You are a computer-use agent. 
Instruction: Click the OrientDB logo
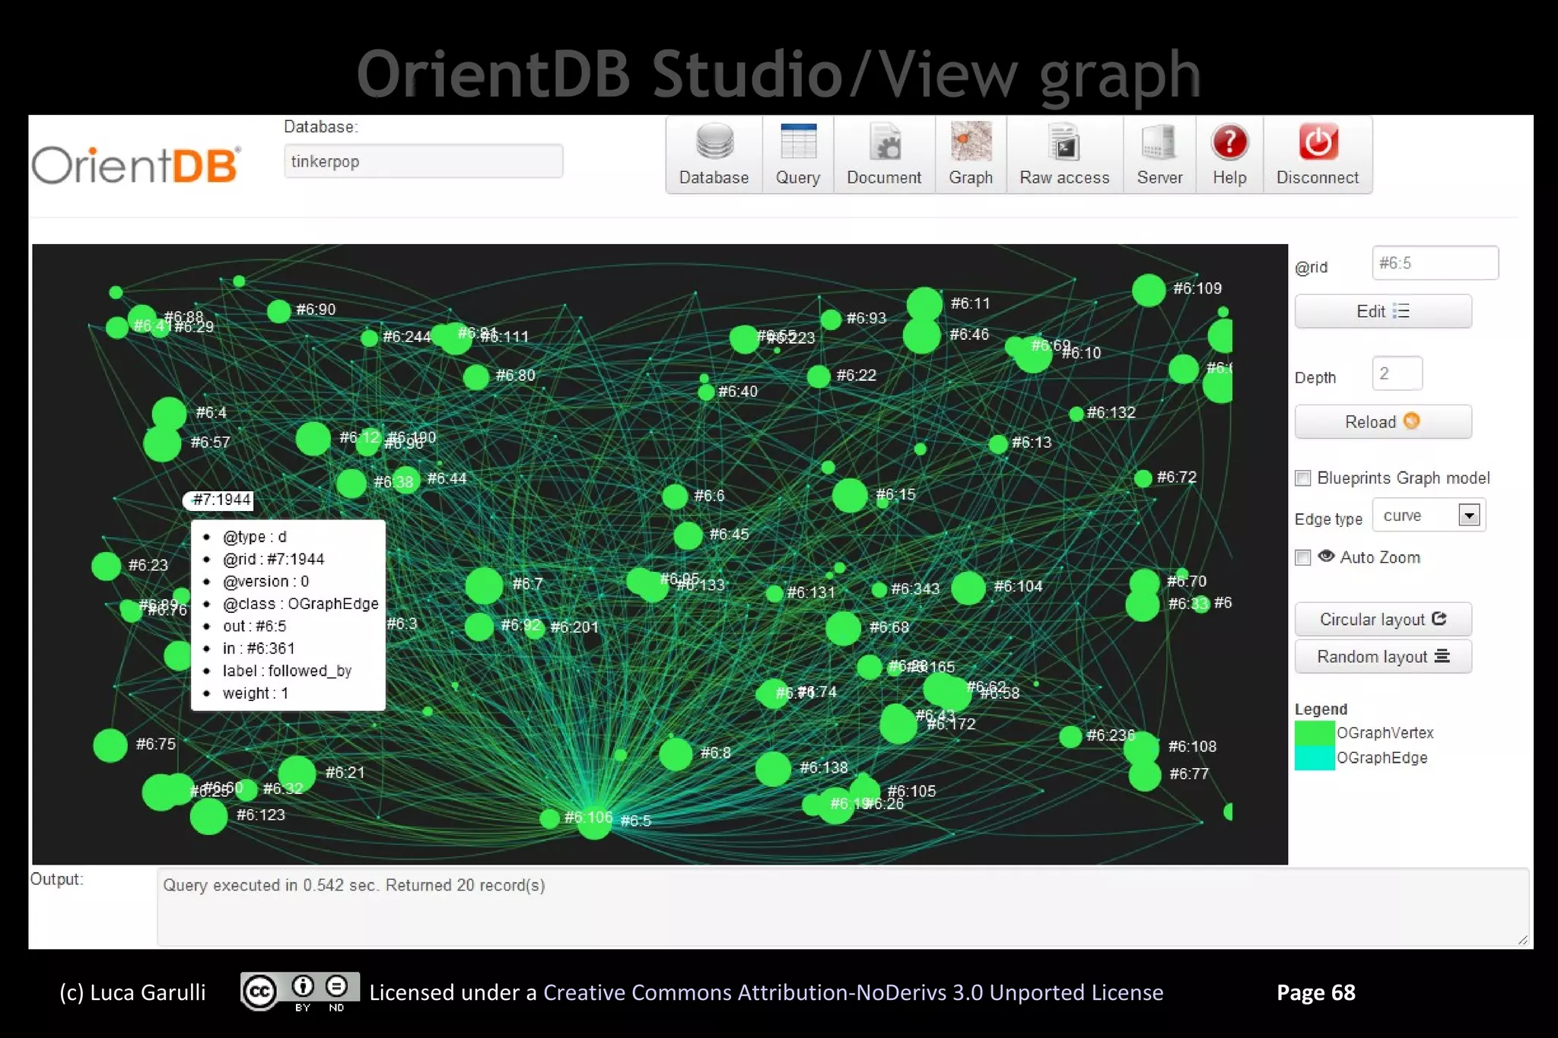(136, 164)
